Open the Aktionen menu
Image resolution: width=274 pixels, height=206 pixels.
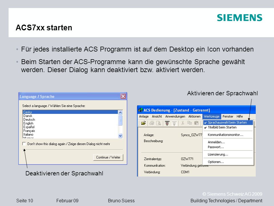tap(194, 116)
